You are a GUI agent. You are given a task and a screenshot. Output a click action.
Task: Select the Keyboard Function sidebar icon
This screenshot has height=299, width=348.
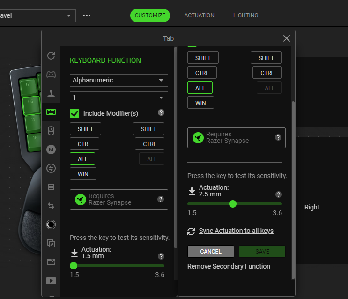tap(51, 112)
